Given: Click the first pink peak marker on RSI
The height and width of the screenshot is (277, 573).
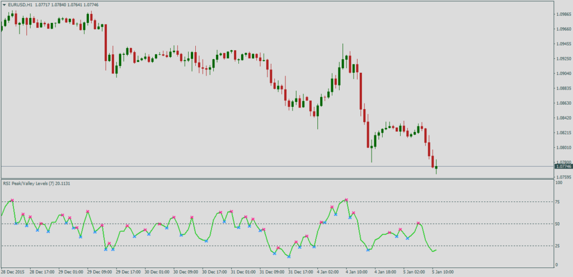Looking at the screenshot, I should (12, 200).
